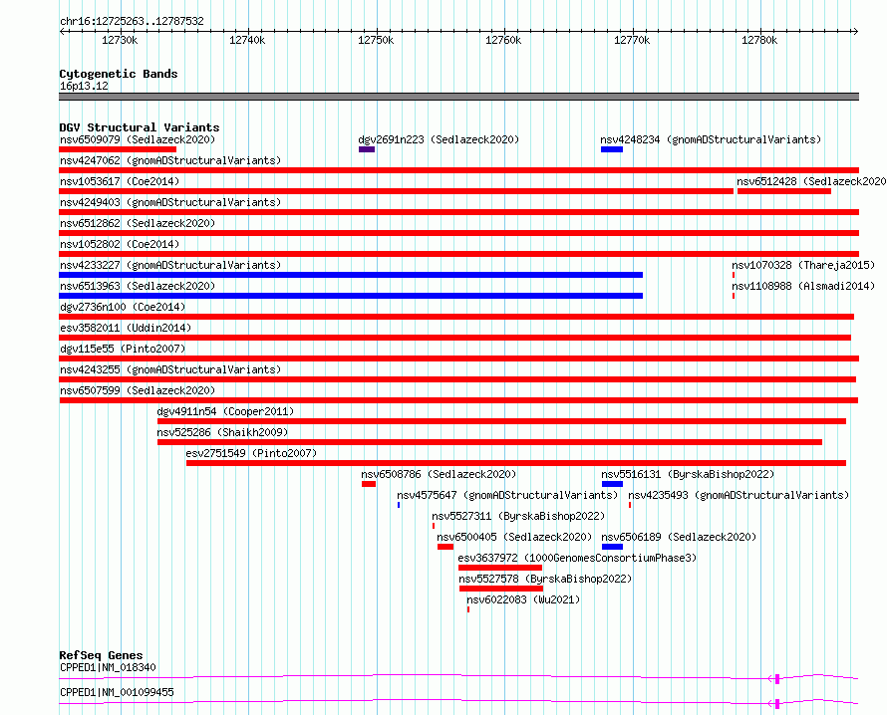Click the Cytogenetic Bands track title

coord(119,74)
